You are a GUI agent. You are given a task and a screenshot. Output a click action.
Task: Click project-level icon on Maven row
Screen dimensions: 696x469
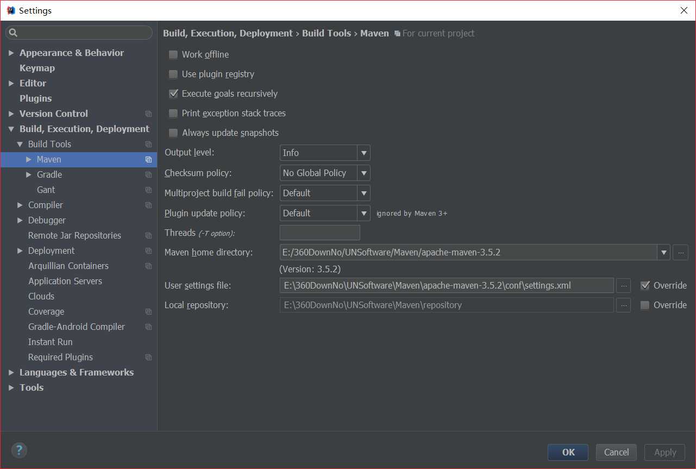(x=148, y=159)
